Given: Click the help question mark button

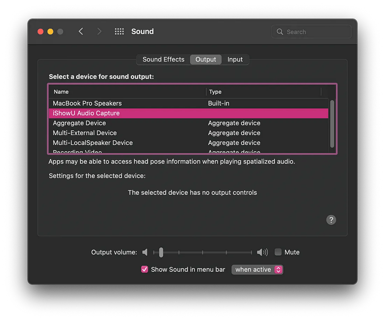Looking at the screenshot, I should tap(331, 220).
